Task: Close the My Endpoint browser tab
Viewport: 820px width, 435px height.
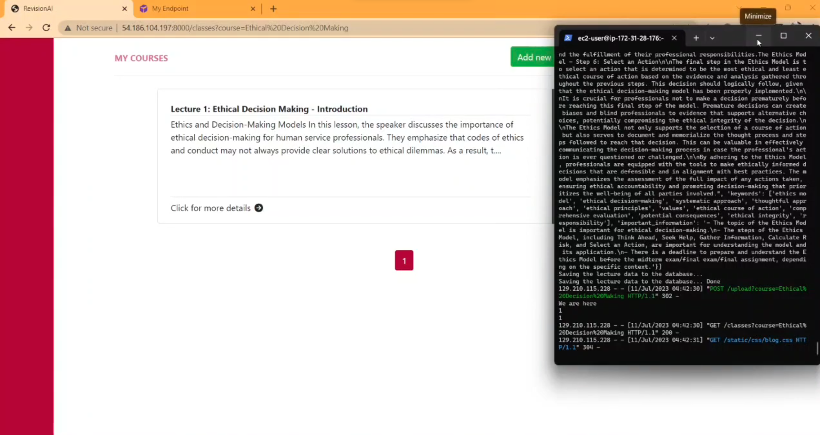Action: [x=253, y=9]
